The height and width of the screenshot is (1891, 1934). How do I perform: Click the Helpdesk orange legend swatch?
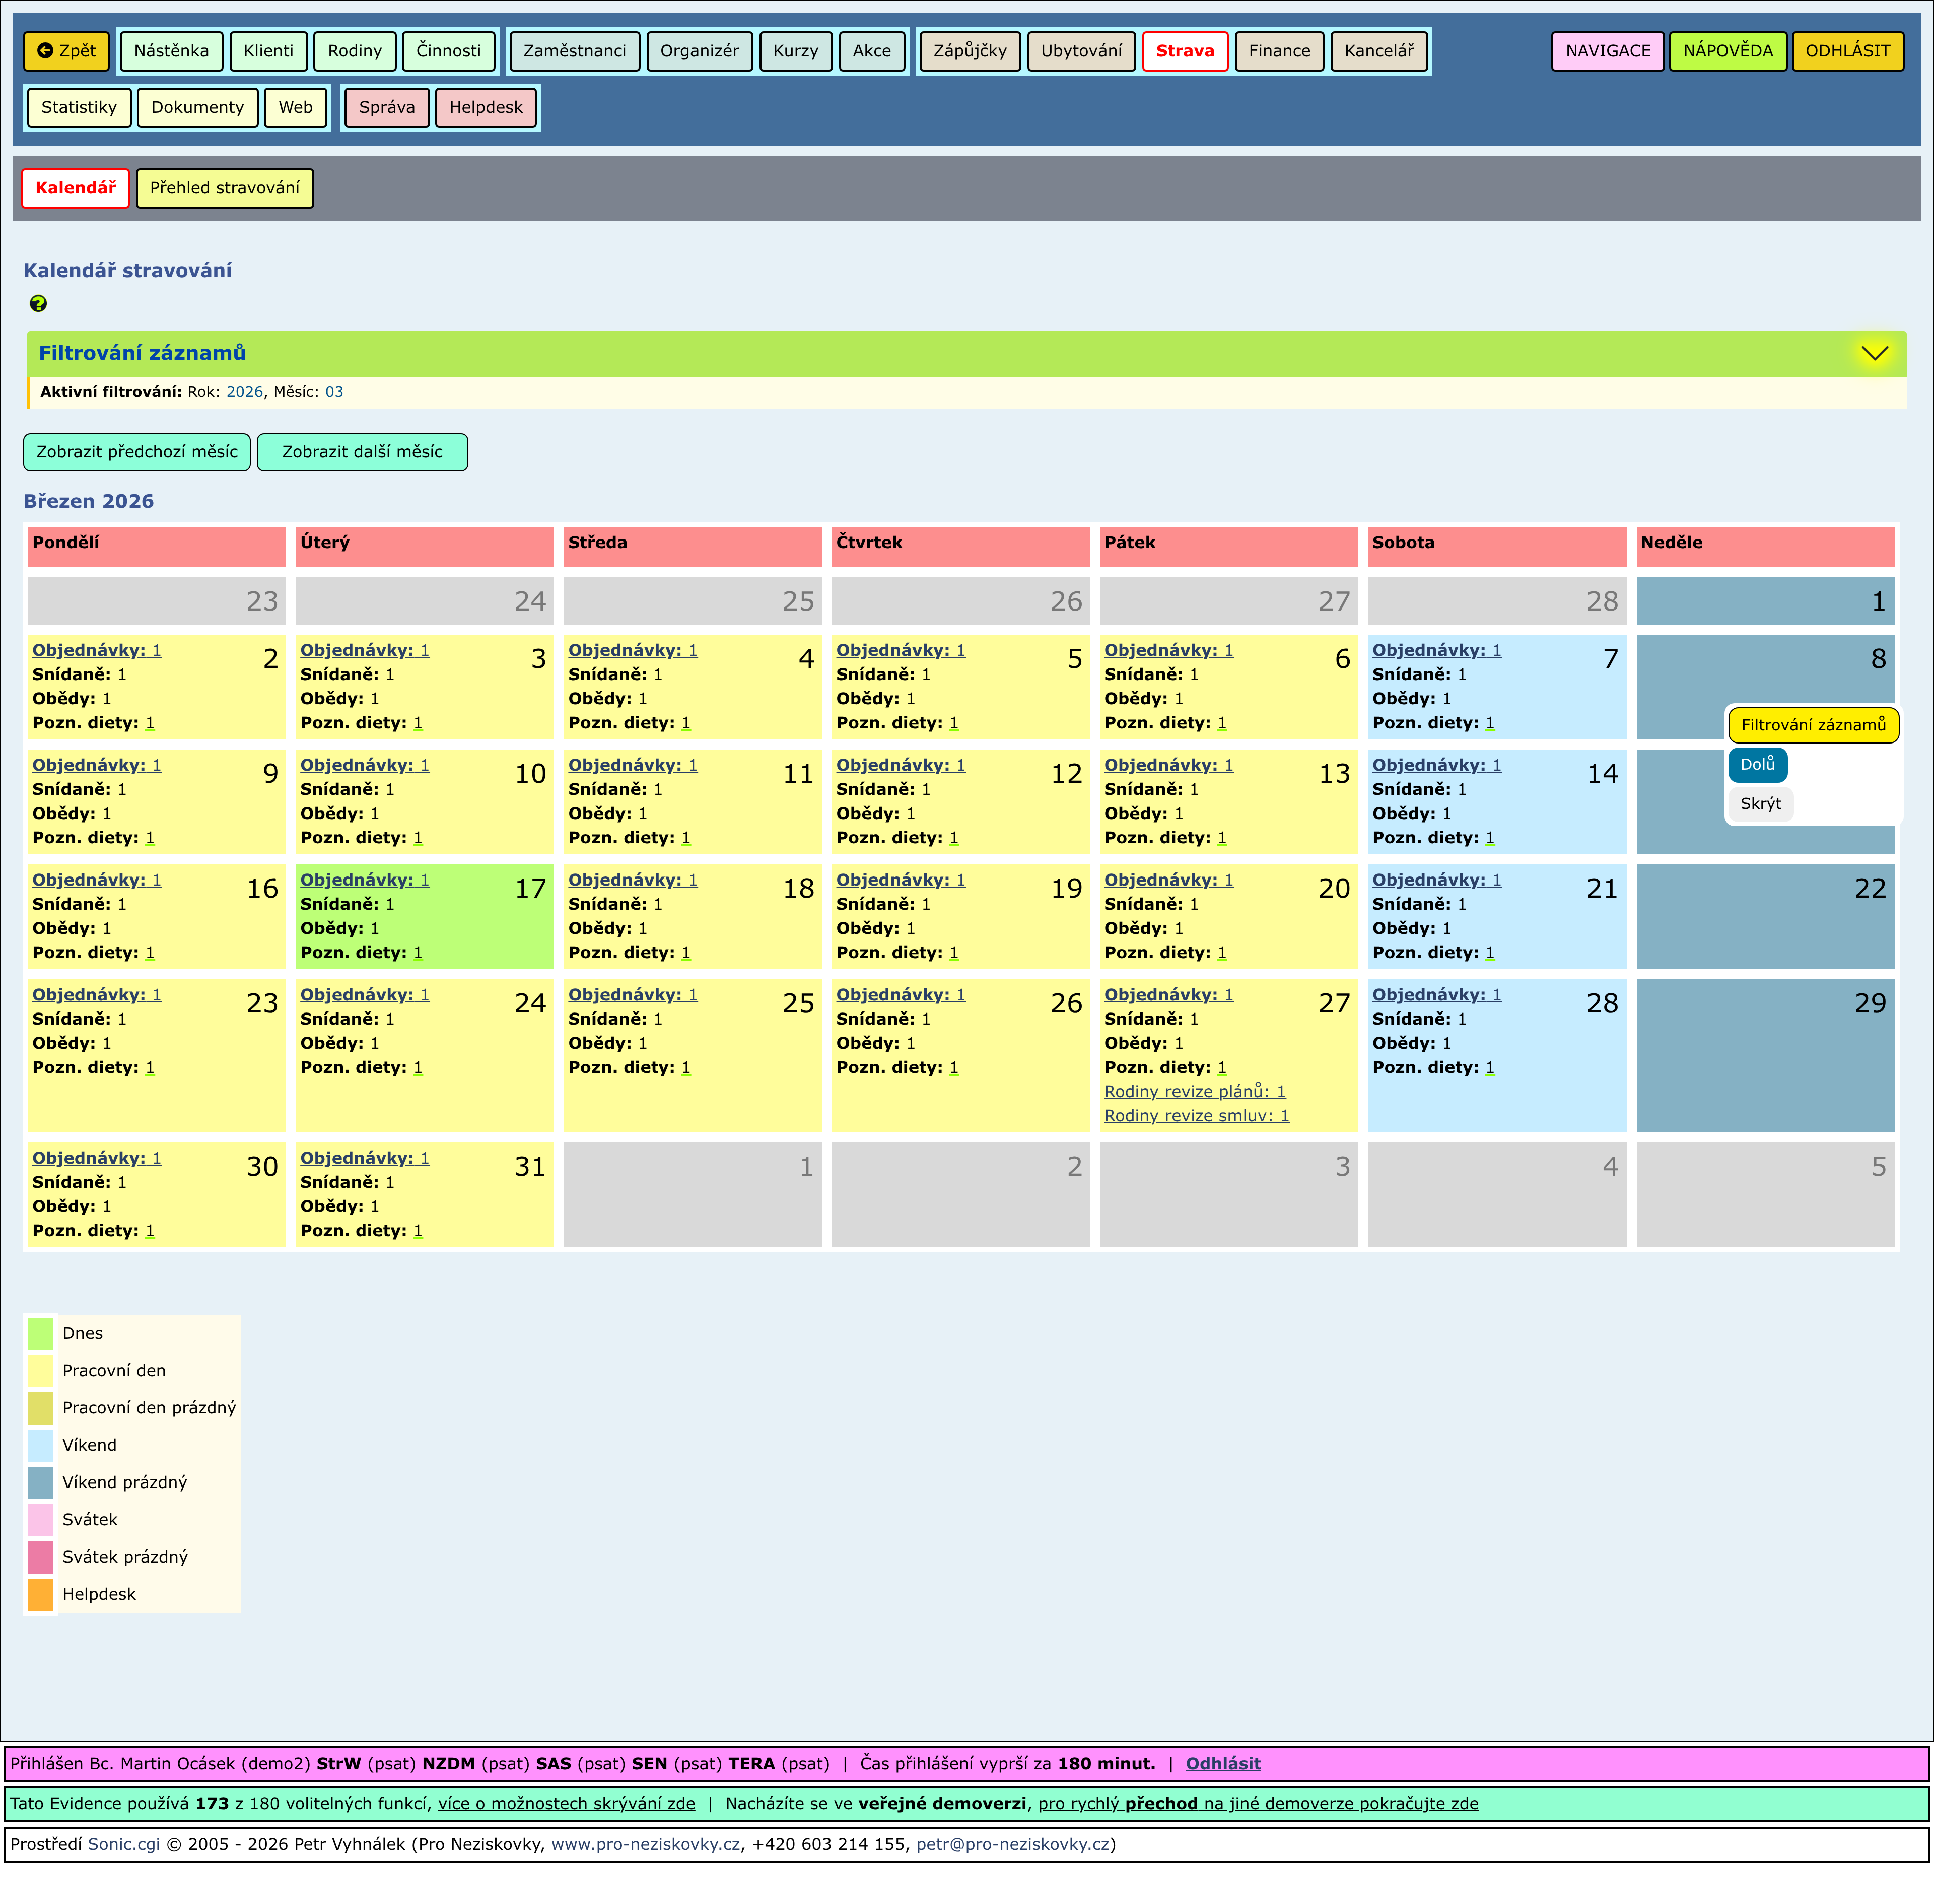41,1594
